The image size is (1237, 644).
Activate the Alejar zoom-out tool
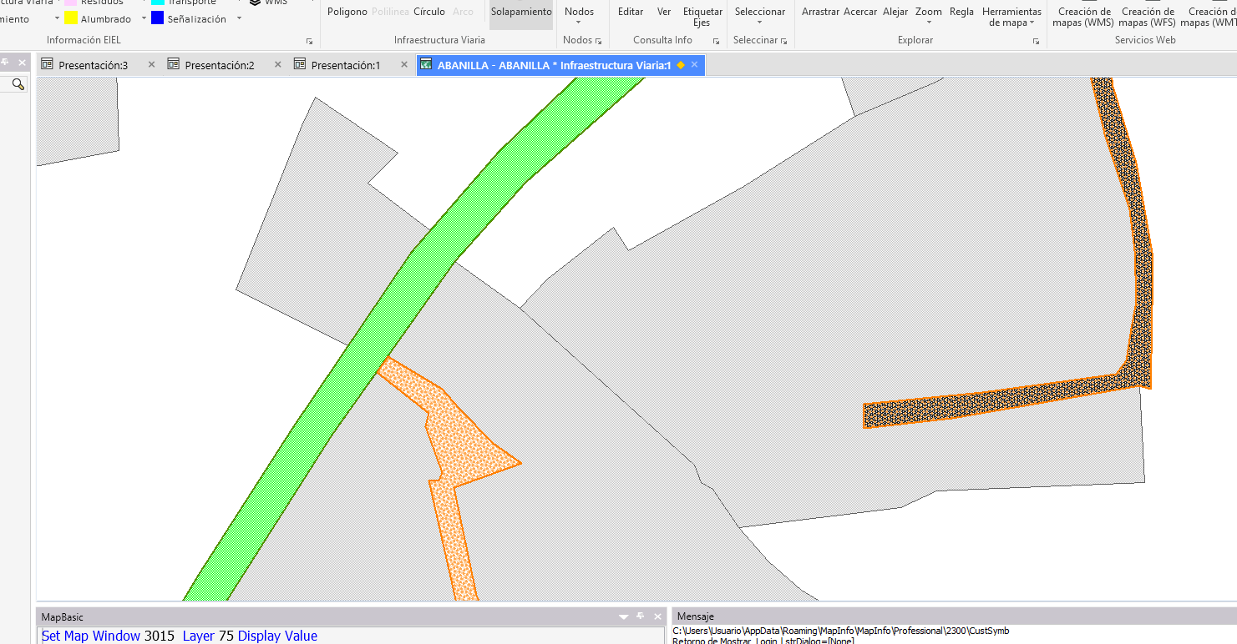click(x=895, y=12)
